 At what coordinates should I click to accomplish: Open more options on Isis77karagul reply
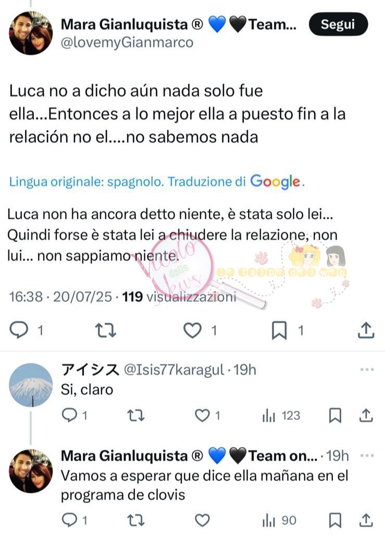[367, 370]
